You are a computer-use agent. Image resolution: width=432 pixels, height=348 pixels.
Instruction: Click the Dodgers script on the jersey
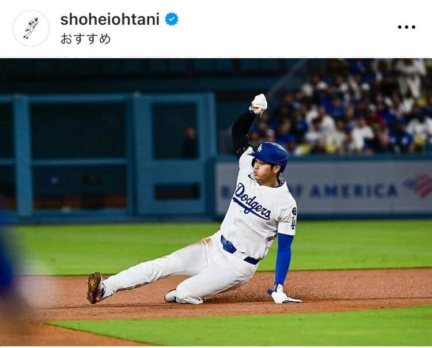pos(252,202)
